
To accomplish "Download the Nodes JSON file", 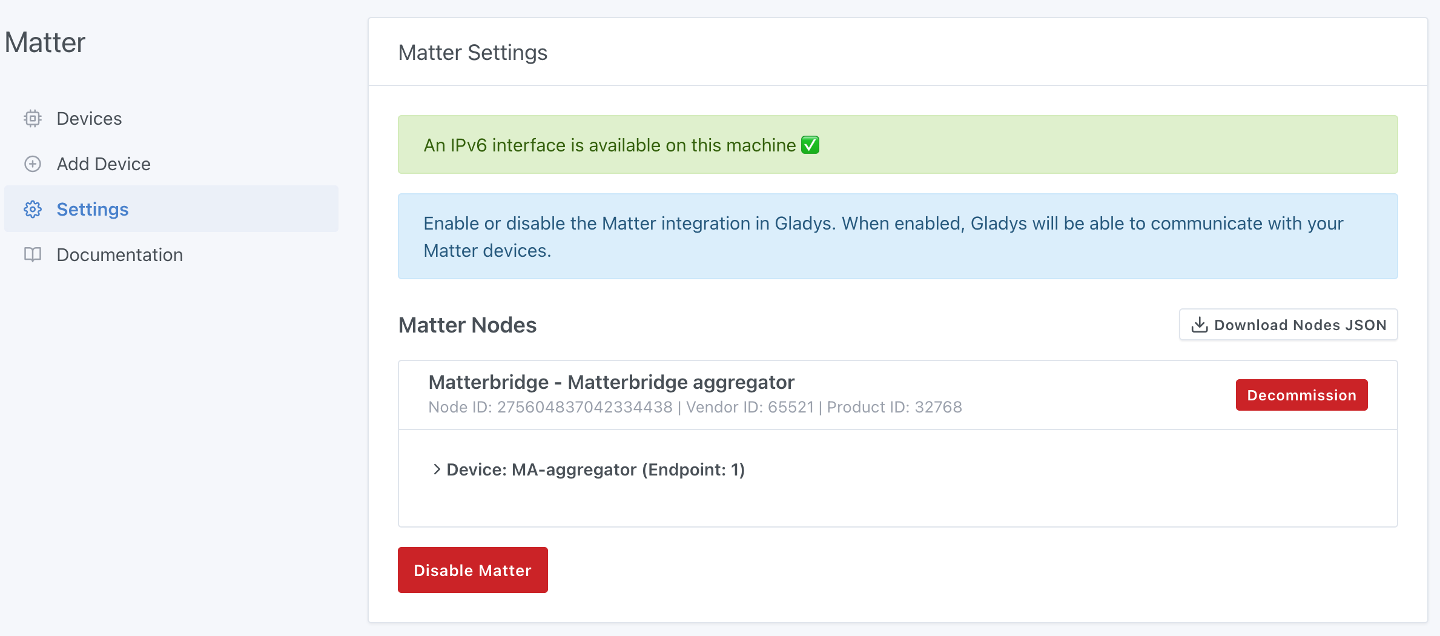I will 1288,324.
